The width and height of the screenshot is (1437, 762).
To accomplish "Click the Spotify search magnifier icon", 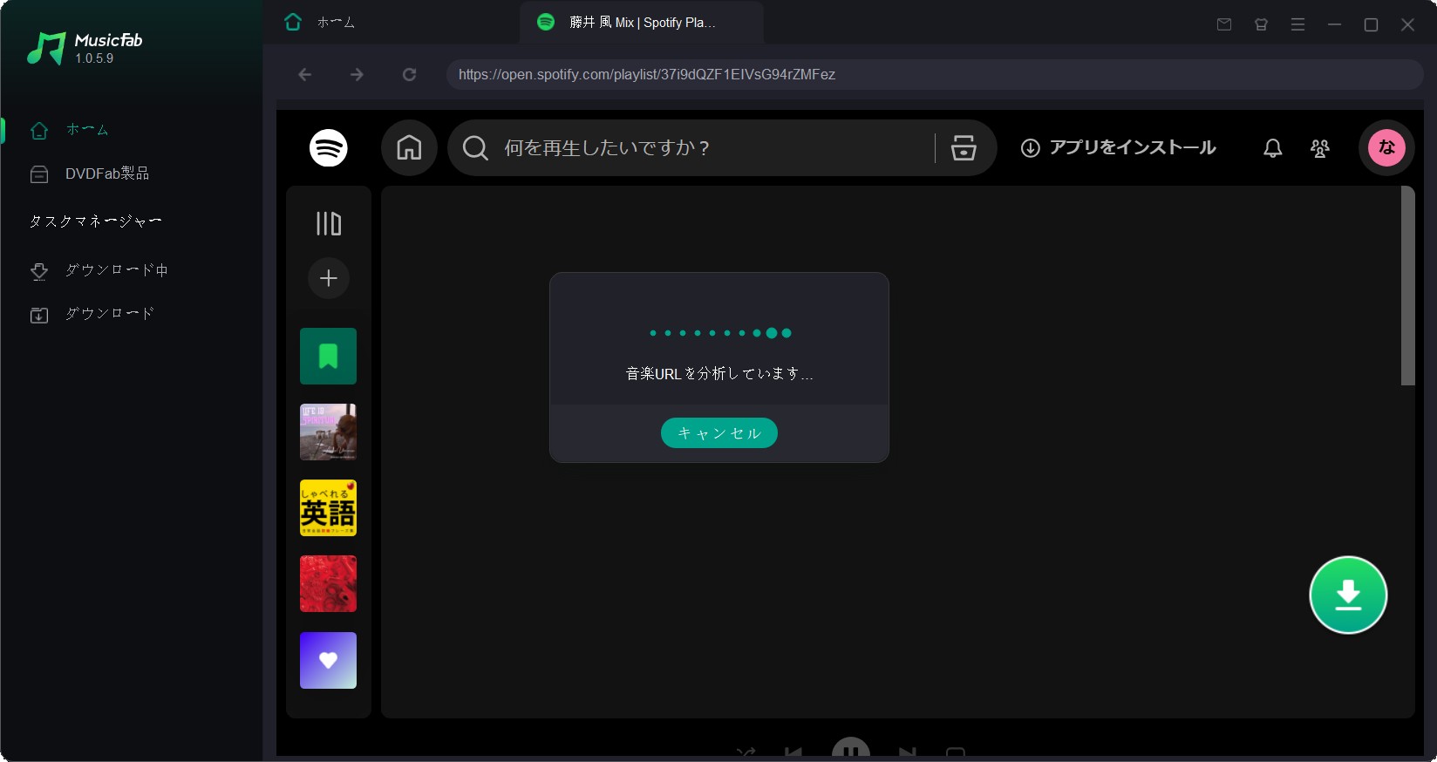I will (475, 148).
